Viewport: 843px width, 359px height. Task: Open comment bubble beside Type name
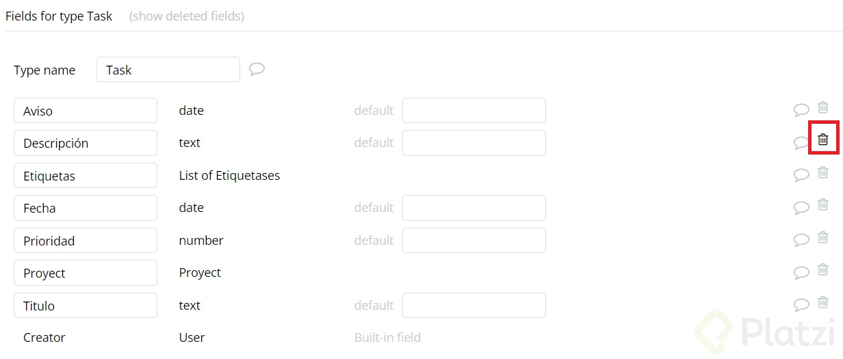257,69
